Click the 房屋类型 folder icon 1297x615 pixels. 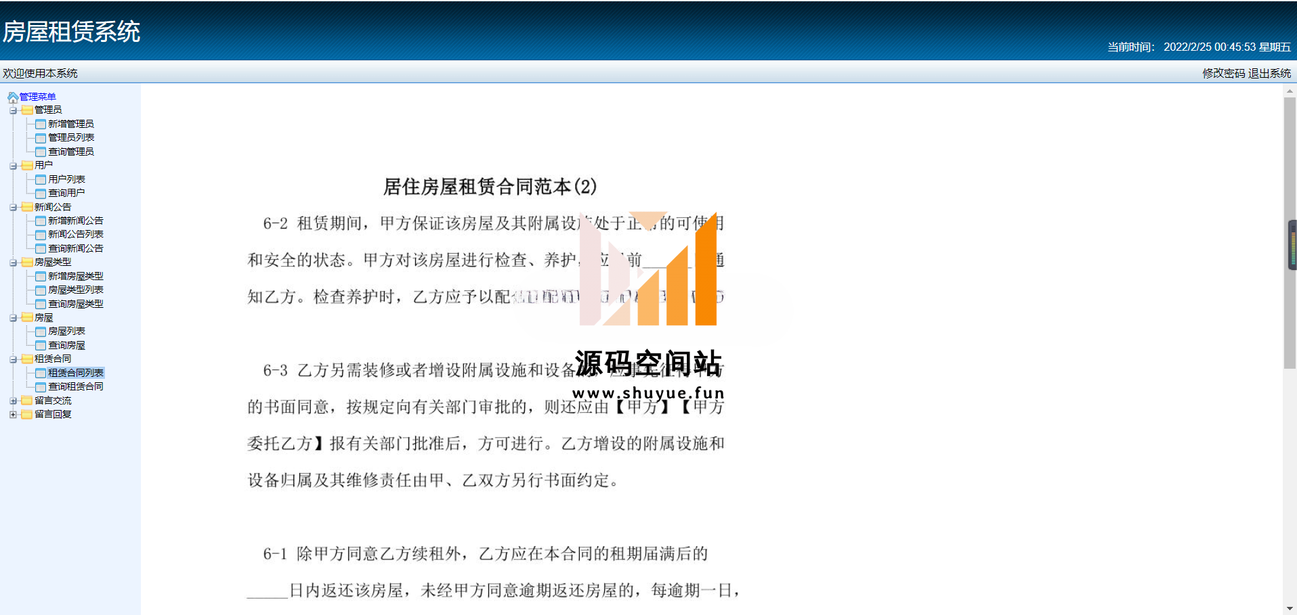coord(27,262)
